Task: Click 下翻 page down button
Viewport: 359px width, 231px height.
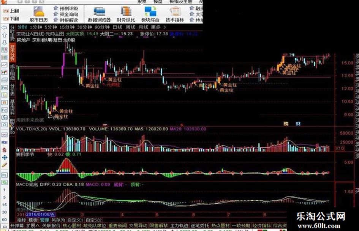Action: [x=11, y=19]
